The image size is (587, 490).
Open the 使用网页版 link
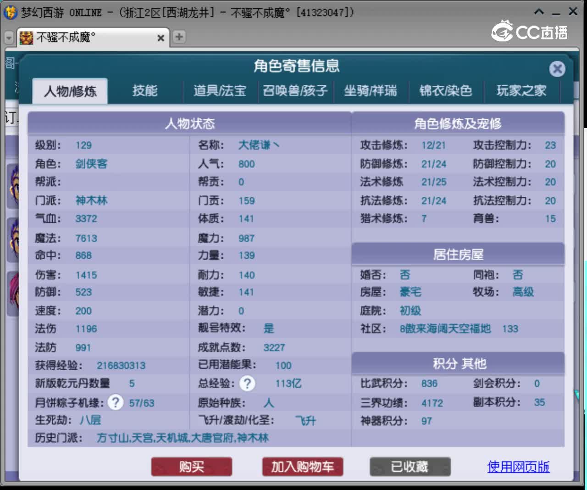click(x=518, y=467)
